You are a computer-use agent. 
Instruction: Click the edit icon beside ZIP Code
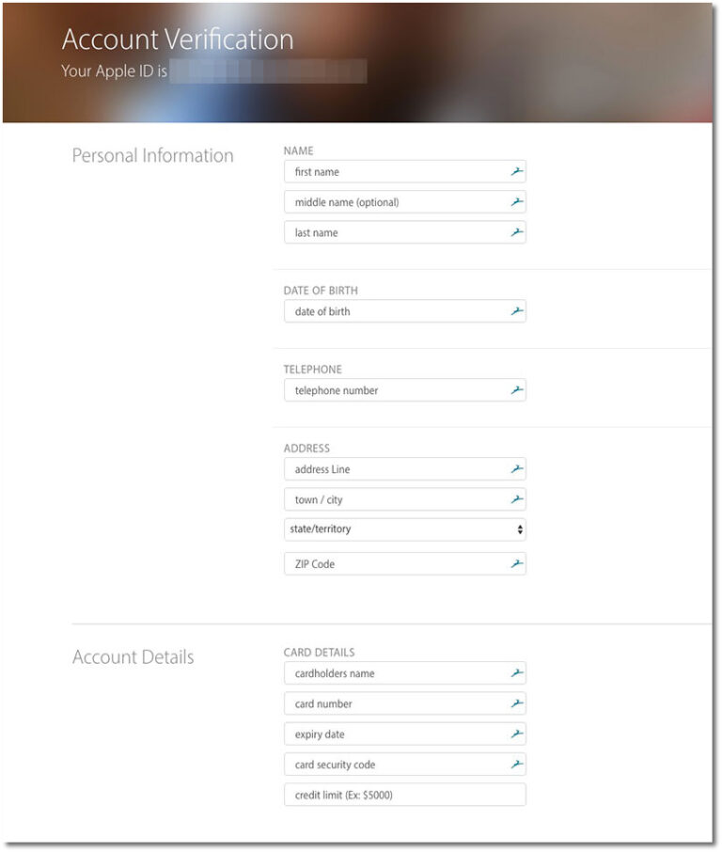click(x=516, y=563)
